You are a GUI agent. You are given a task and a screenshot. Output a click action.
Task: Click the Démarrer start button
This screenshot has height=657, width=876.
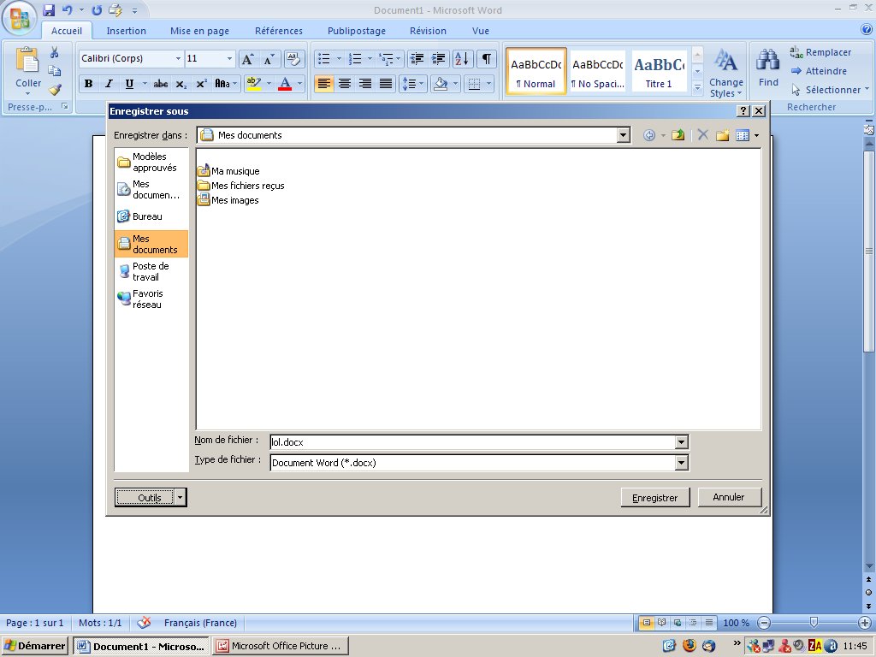34,646
